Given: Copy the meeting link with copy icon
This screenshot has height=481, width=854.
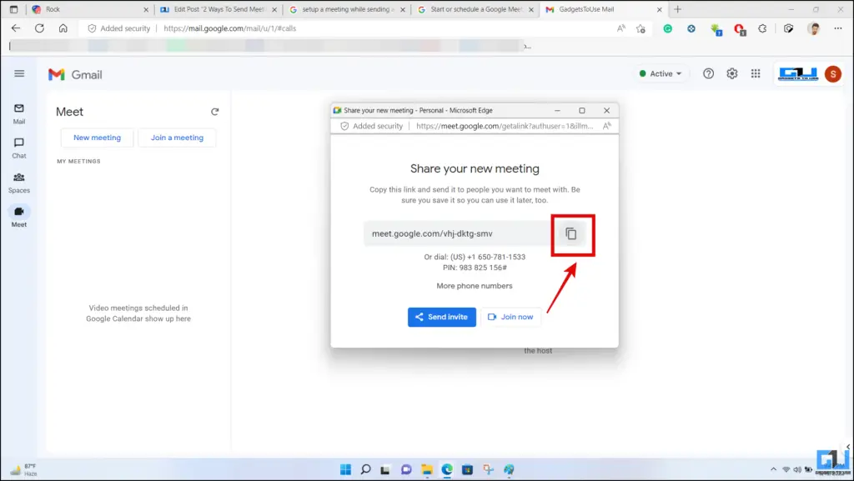Looking at the screenshot, I should pos(570,233).
